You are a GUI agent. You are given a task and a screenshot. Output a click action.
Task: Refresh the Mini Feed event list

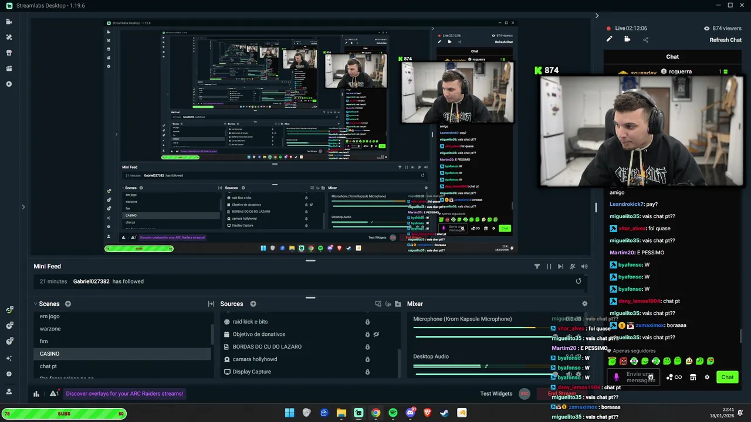tap(579, 281)
